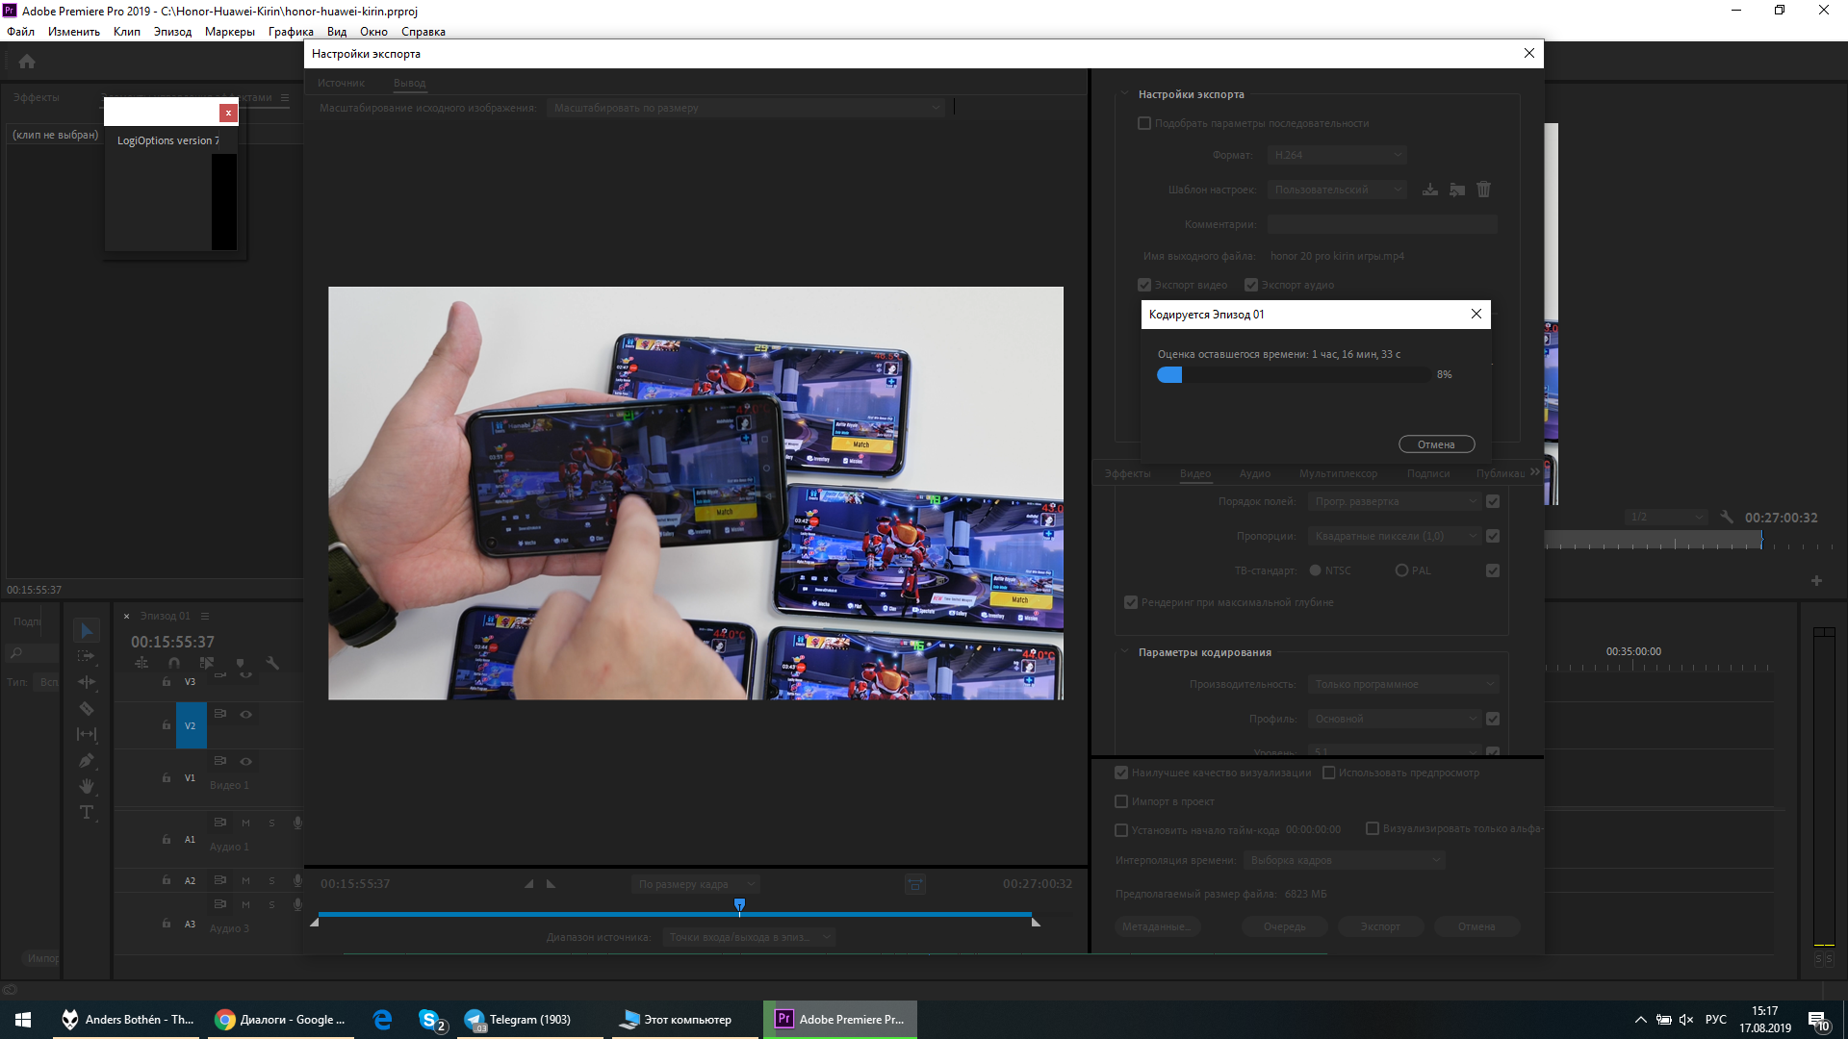Click Комментарии input field

[1382, 224]
